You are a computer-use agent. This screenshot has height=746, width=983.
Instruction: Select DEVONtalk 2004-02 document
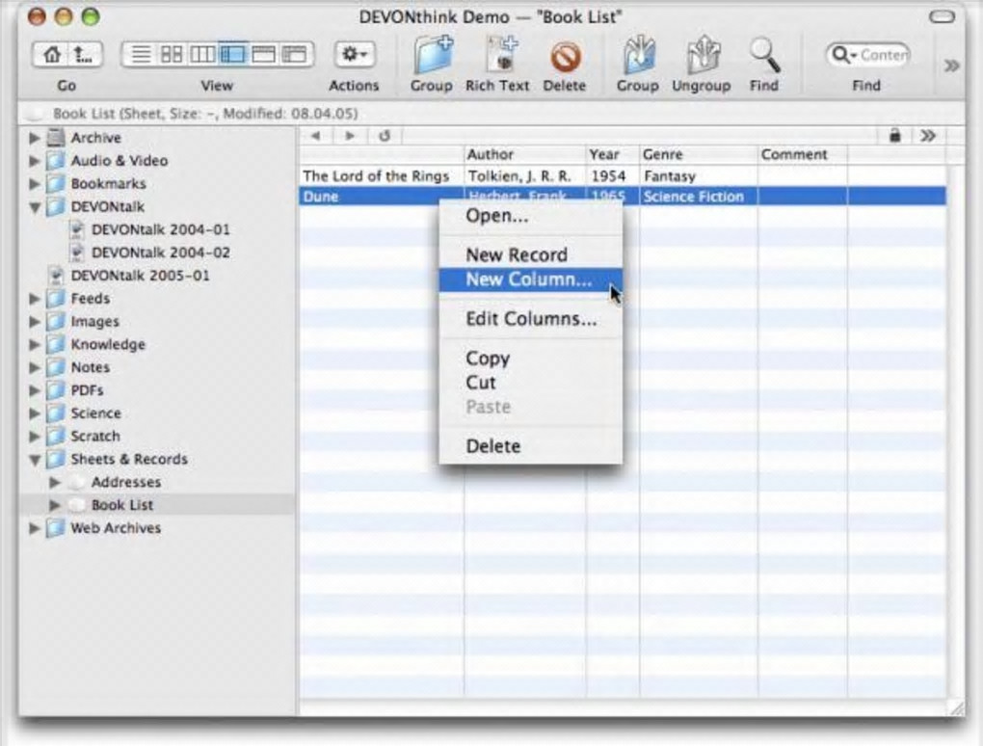pyautogui.click(x=161, y=253)
